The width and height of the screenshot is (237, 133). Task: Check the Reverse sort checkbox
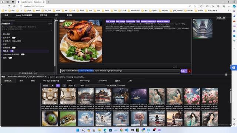(x=118, y=85)
